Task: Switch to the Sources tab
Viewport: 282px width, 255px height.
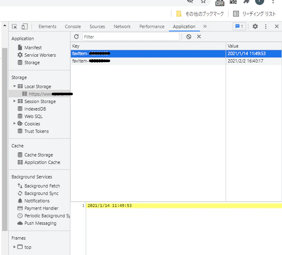Action: pos(97,26)
